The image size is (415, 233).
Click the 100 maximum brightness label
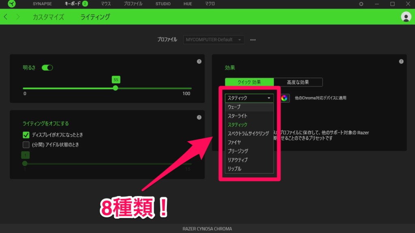(186, 94)
